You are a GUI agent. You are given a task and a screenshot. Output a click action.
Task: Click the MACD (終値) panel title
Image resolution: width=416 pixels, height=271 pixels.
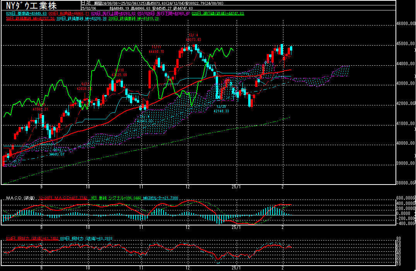click(x=20, y=198)
